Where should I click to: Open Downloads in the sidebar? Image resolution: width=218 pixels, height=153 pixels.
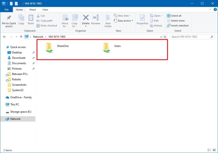(16, 58)
